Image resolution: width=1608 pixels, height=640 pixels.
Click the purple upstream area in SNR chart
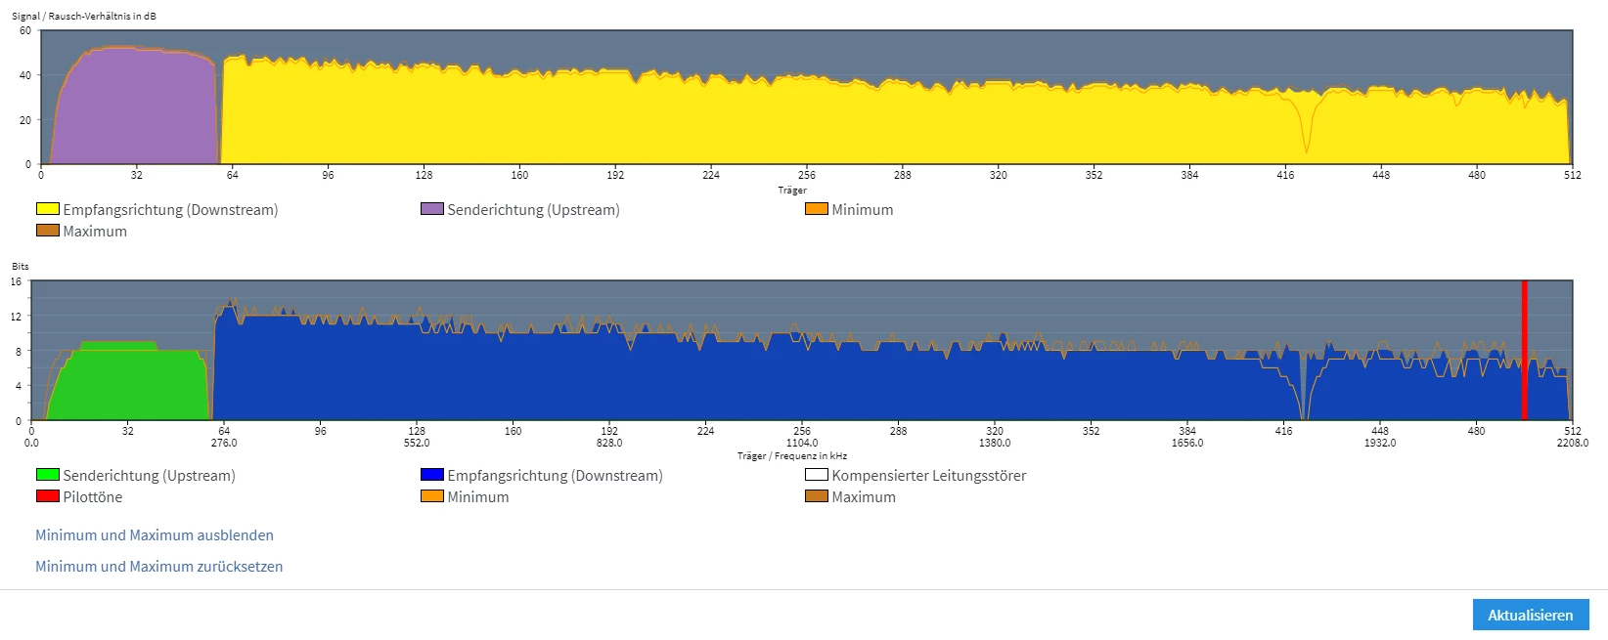pos(135,107)
